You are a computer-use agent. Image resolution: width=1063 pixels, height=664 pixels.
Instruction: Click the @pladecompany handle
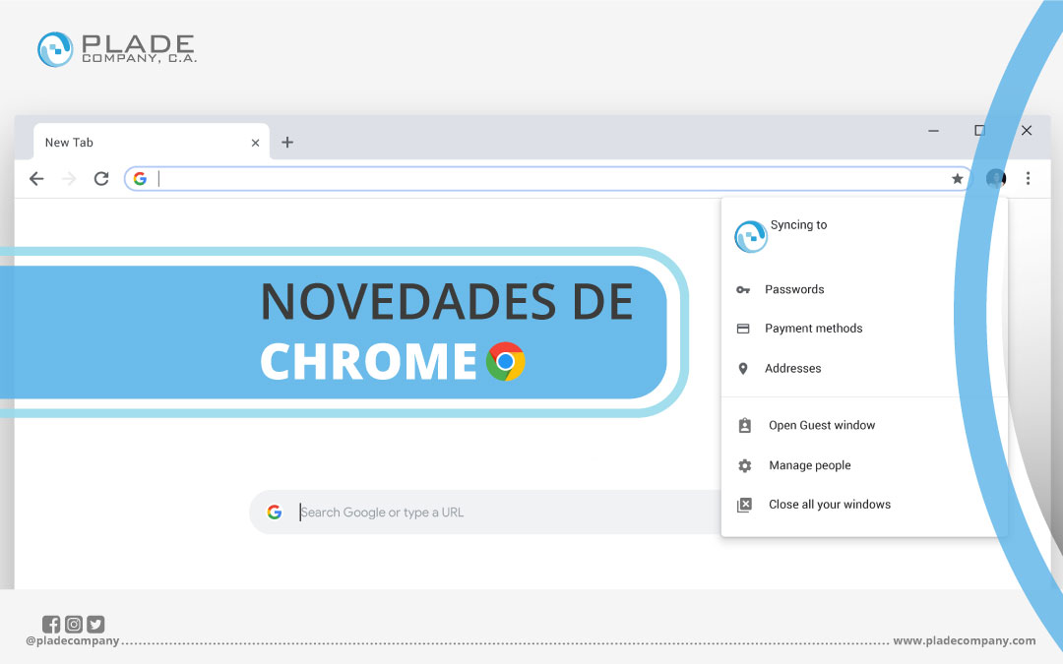point(72,640)
